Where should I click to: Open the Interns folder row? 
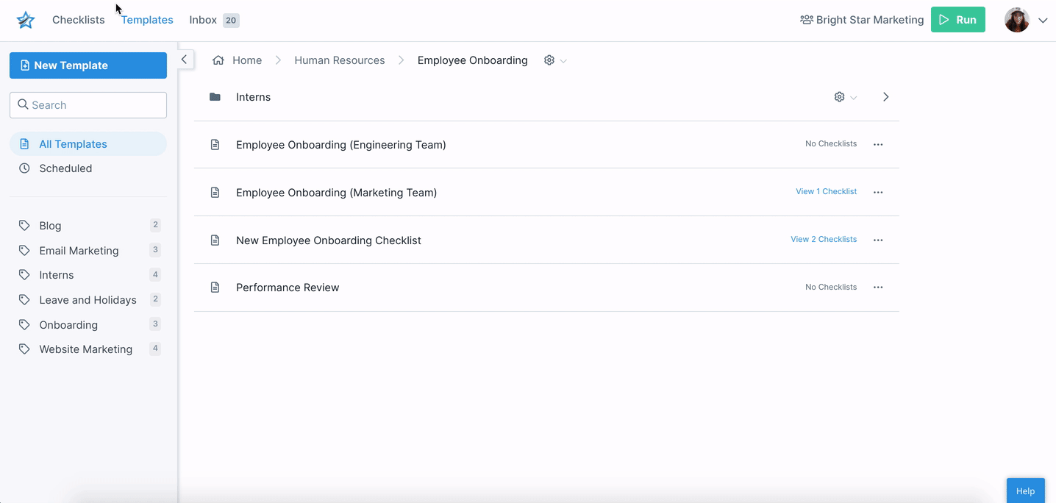(x=546, y=97)
